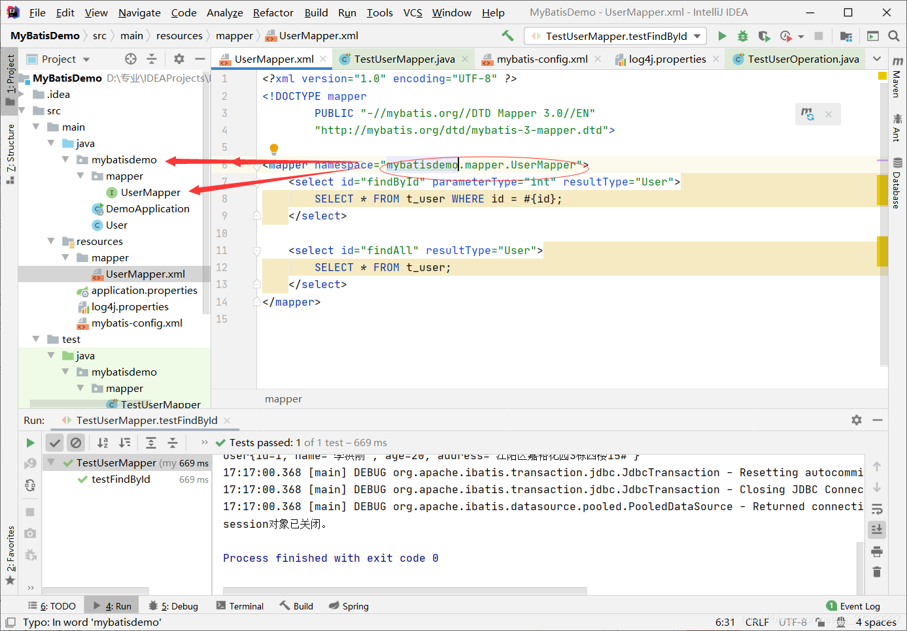Rerun tests with green arrow in Run panel
Image resolution: width=907 pixels, height=631 pixels.
(30, 443)
